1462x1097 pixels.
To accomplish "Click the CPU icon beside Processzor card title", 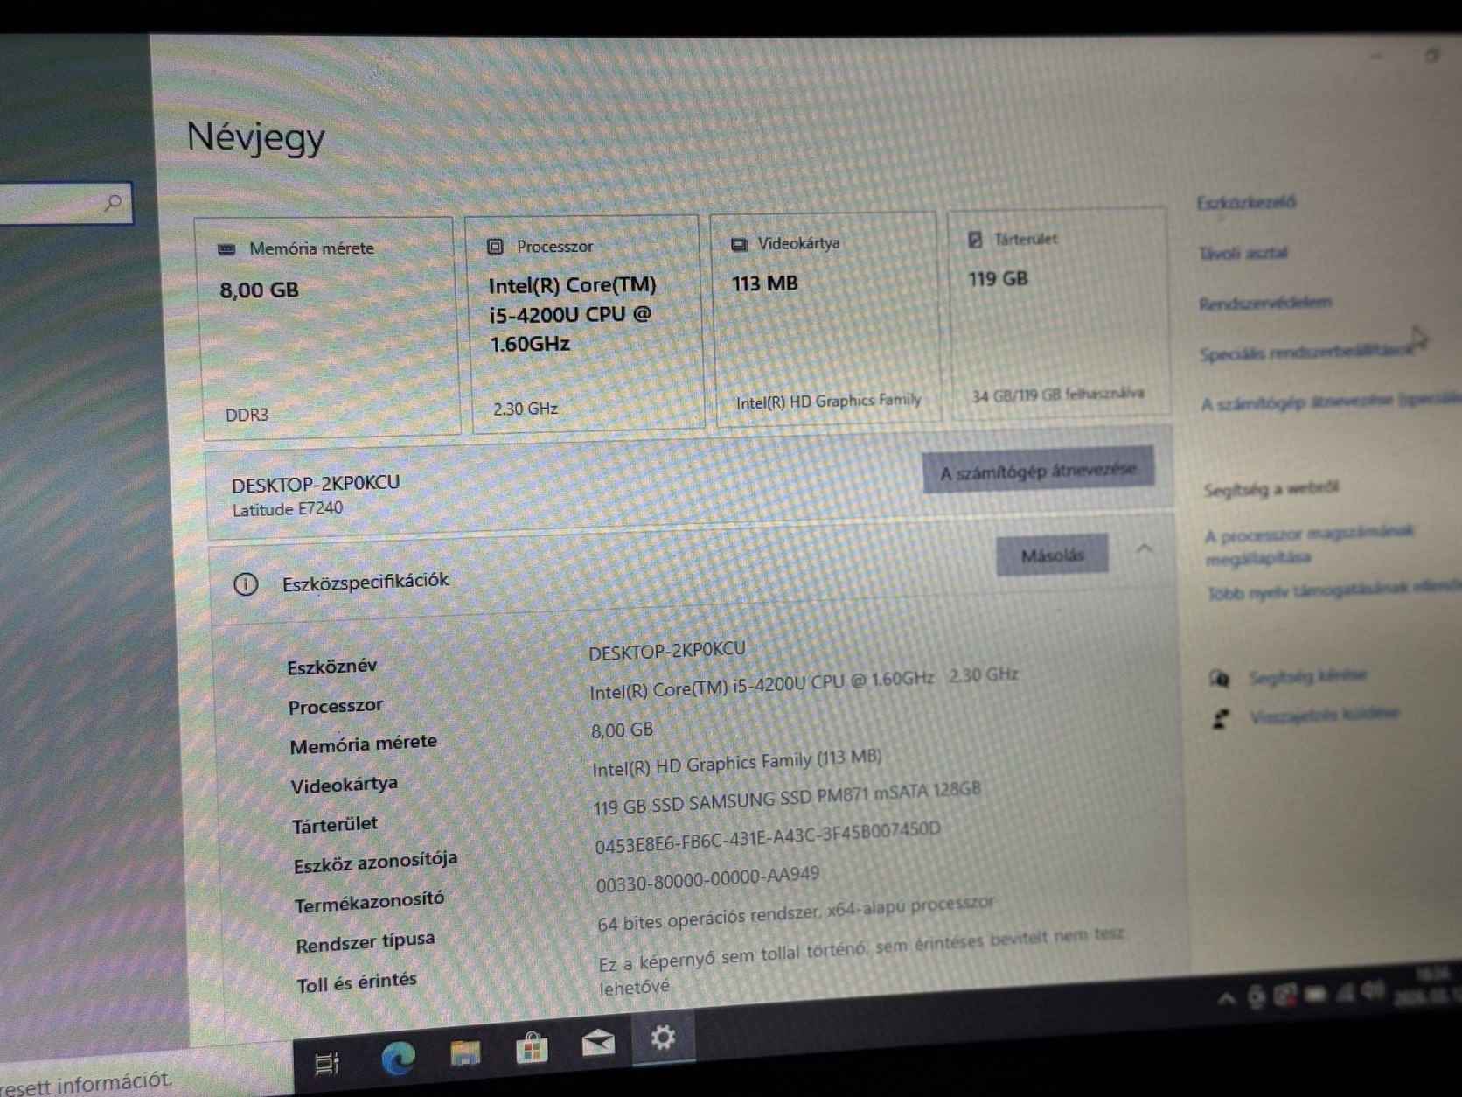I will click(x=495, y=247).
